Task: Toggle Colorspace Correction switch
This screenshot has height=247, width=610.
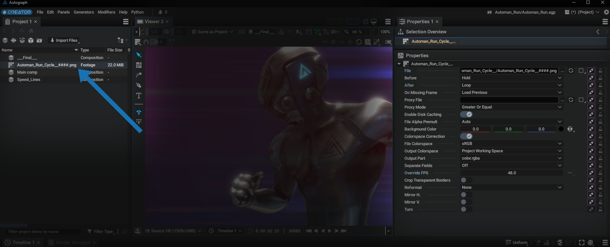Action: pyautogui.click(x=466, y=136)
